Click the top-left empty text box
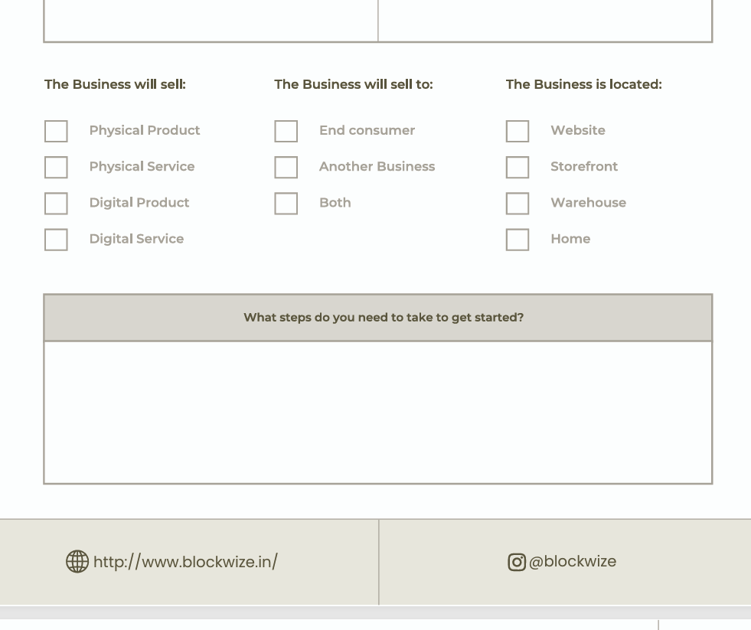Viewport: 751px width, 630px height. [x=211, y=20]
